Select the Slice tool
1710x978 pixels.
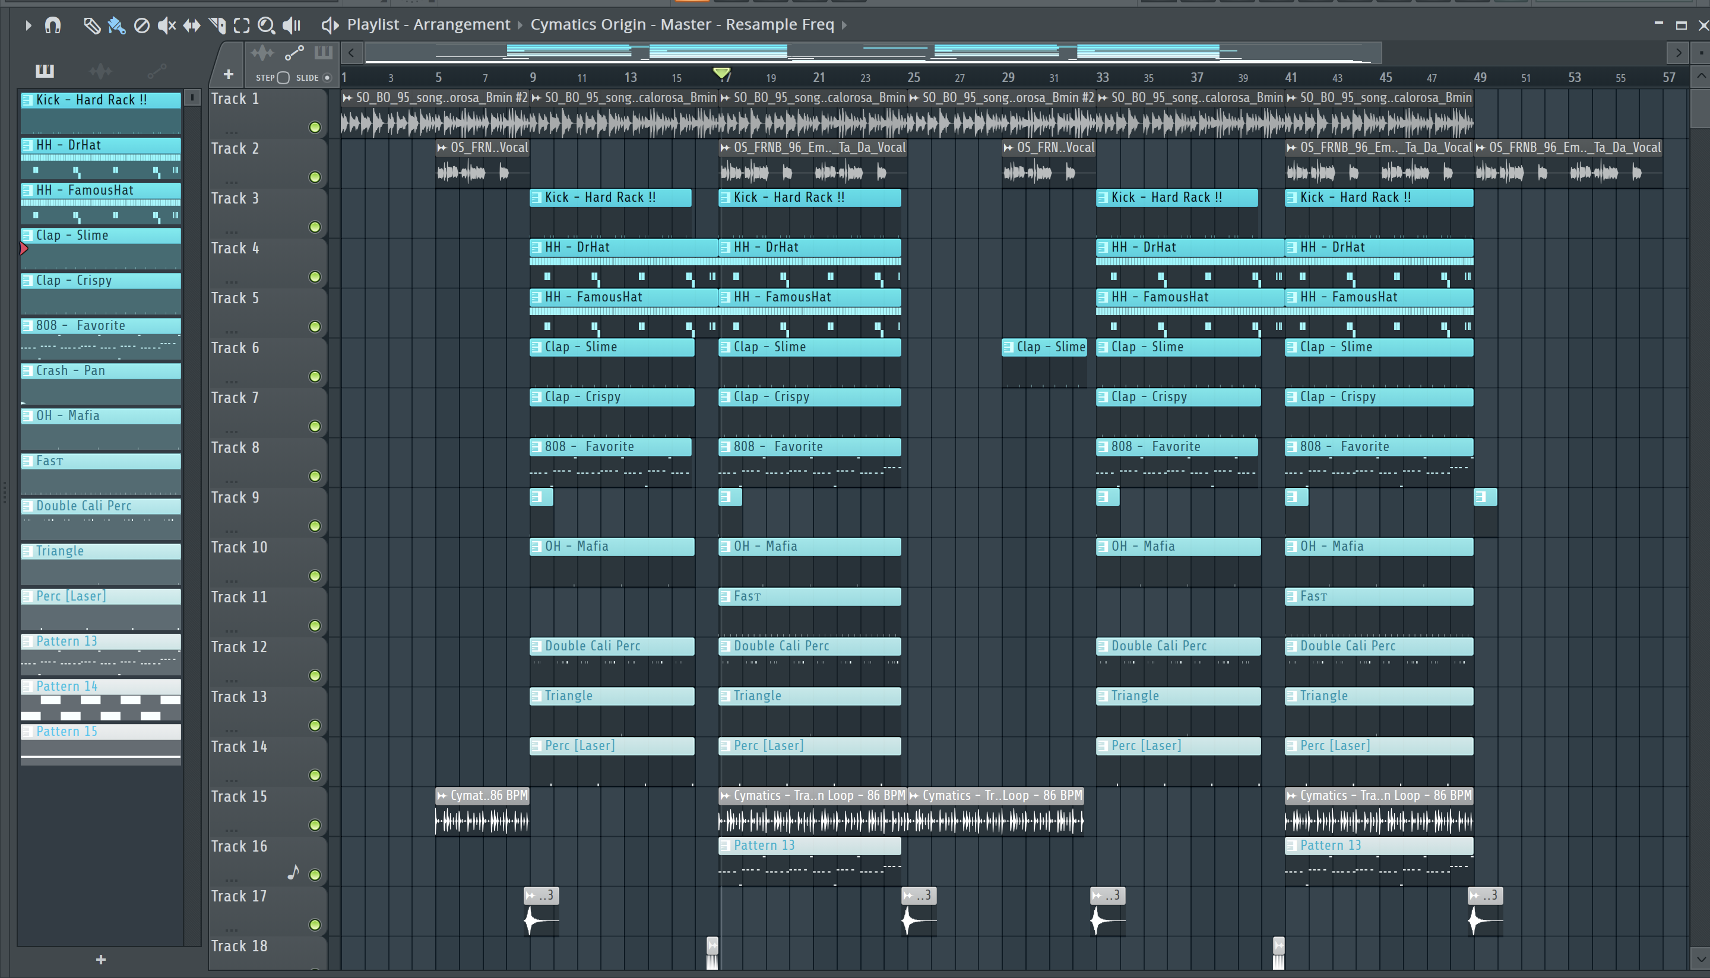(x=216, y=26)
